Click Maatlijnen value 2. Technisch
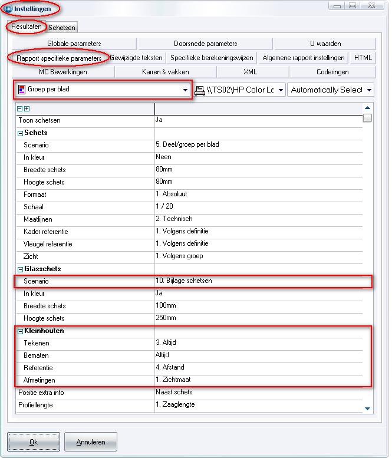 pyautogui.click(x=174, y=219)
